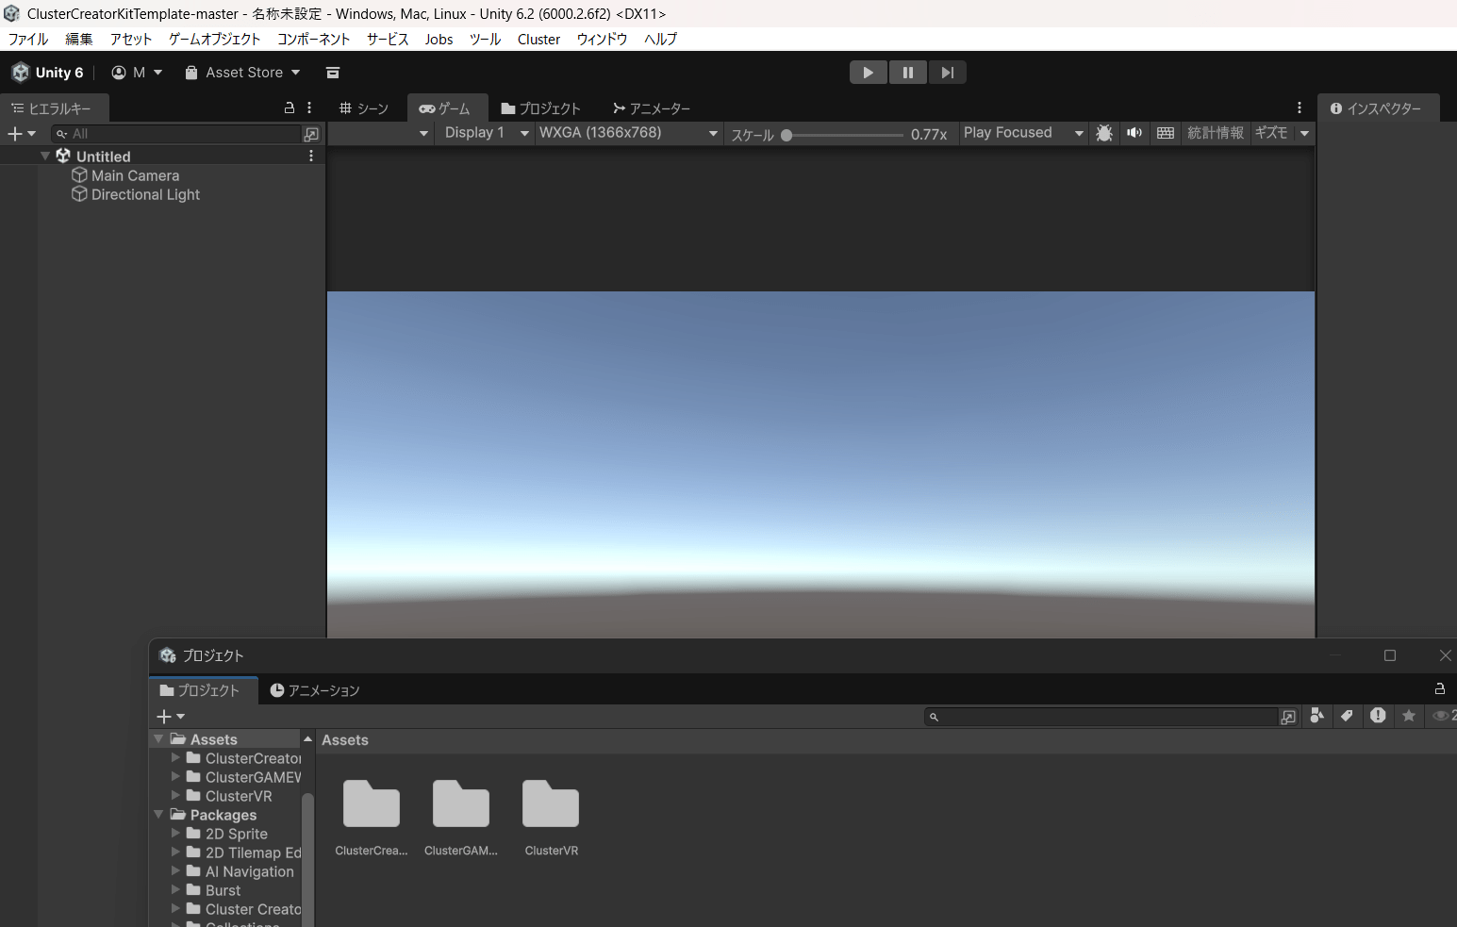
Task: Open the Play Focused dropdown
Action: click(x=1023, y=133)
